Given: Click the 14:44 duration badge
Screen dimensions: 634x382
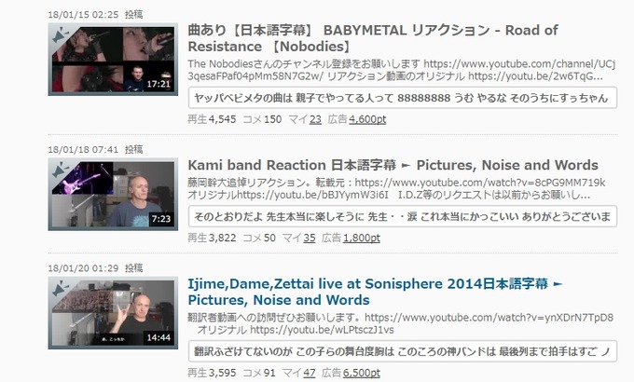Looking at the screenshot, I should [x=158, y=337].
